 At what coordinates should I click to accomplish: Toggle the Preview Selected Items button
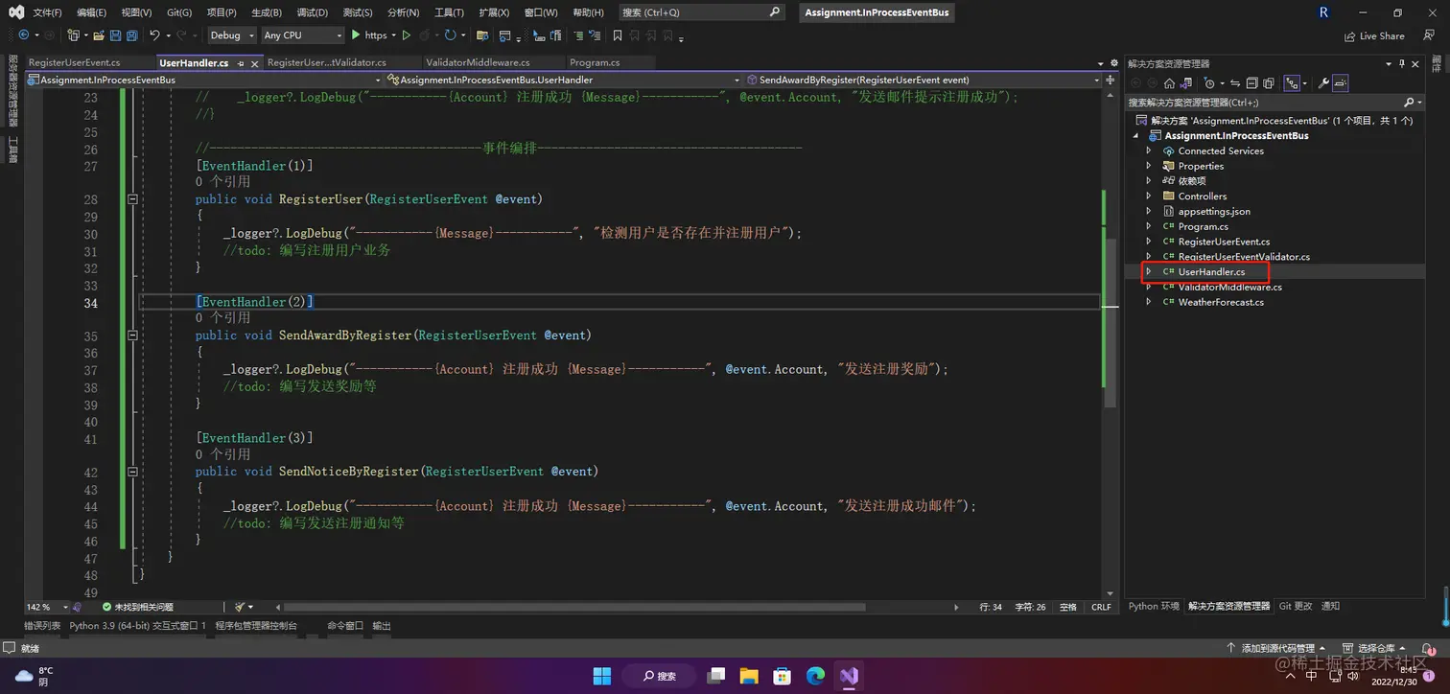[1341, 83]
